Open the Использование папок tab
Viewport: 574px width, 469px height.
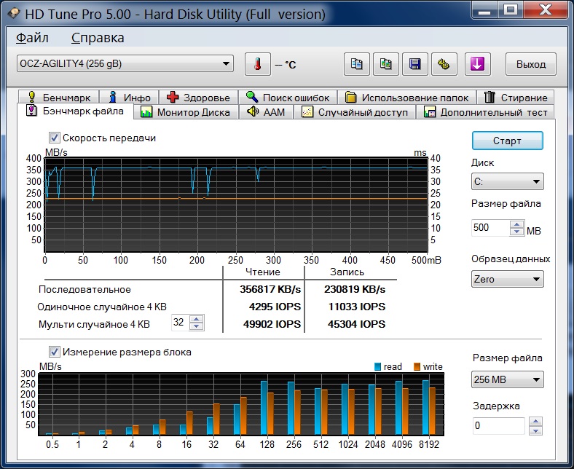coord(411,98)
